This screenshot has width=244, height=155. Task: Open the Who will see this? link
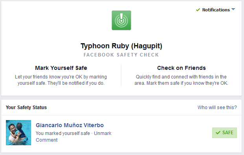[217, 108]
